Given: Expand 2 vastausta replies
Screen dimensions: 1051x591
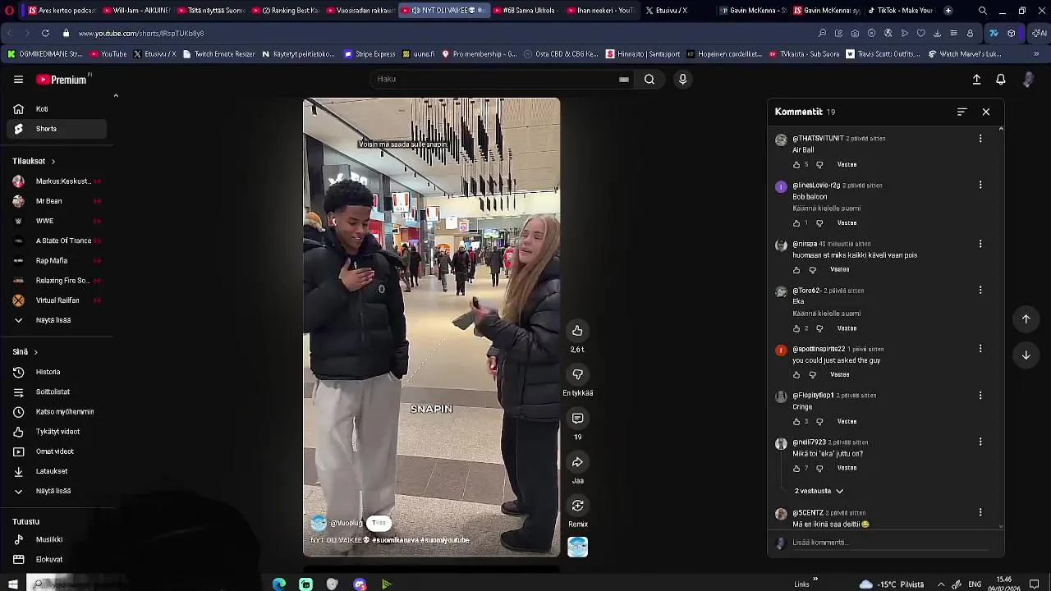Looking at the screenshot, I should [x=819, y=491].
